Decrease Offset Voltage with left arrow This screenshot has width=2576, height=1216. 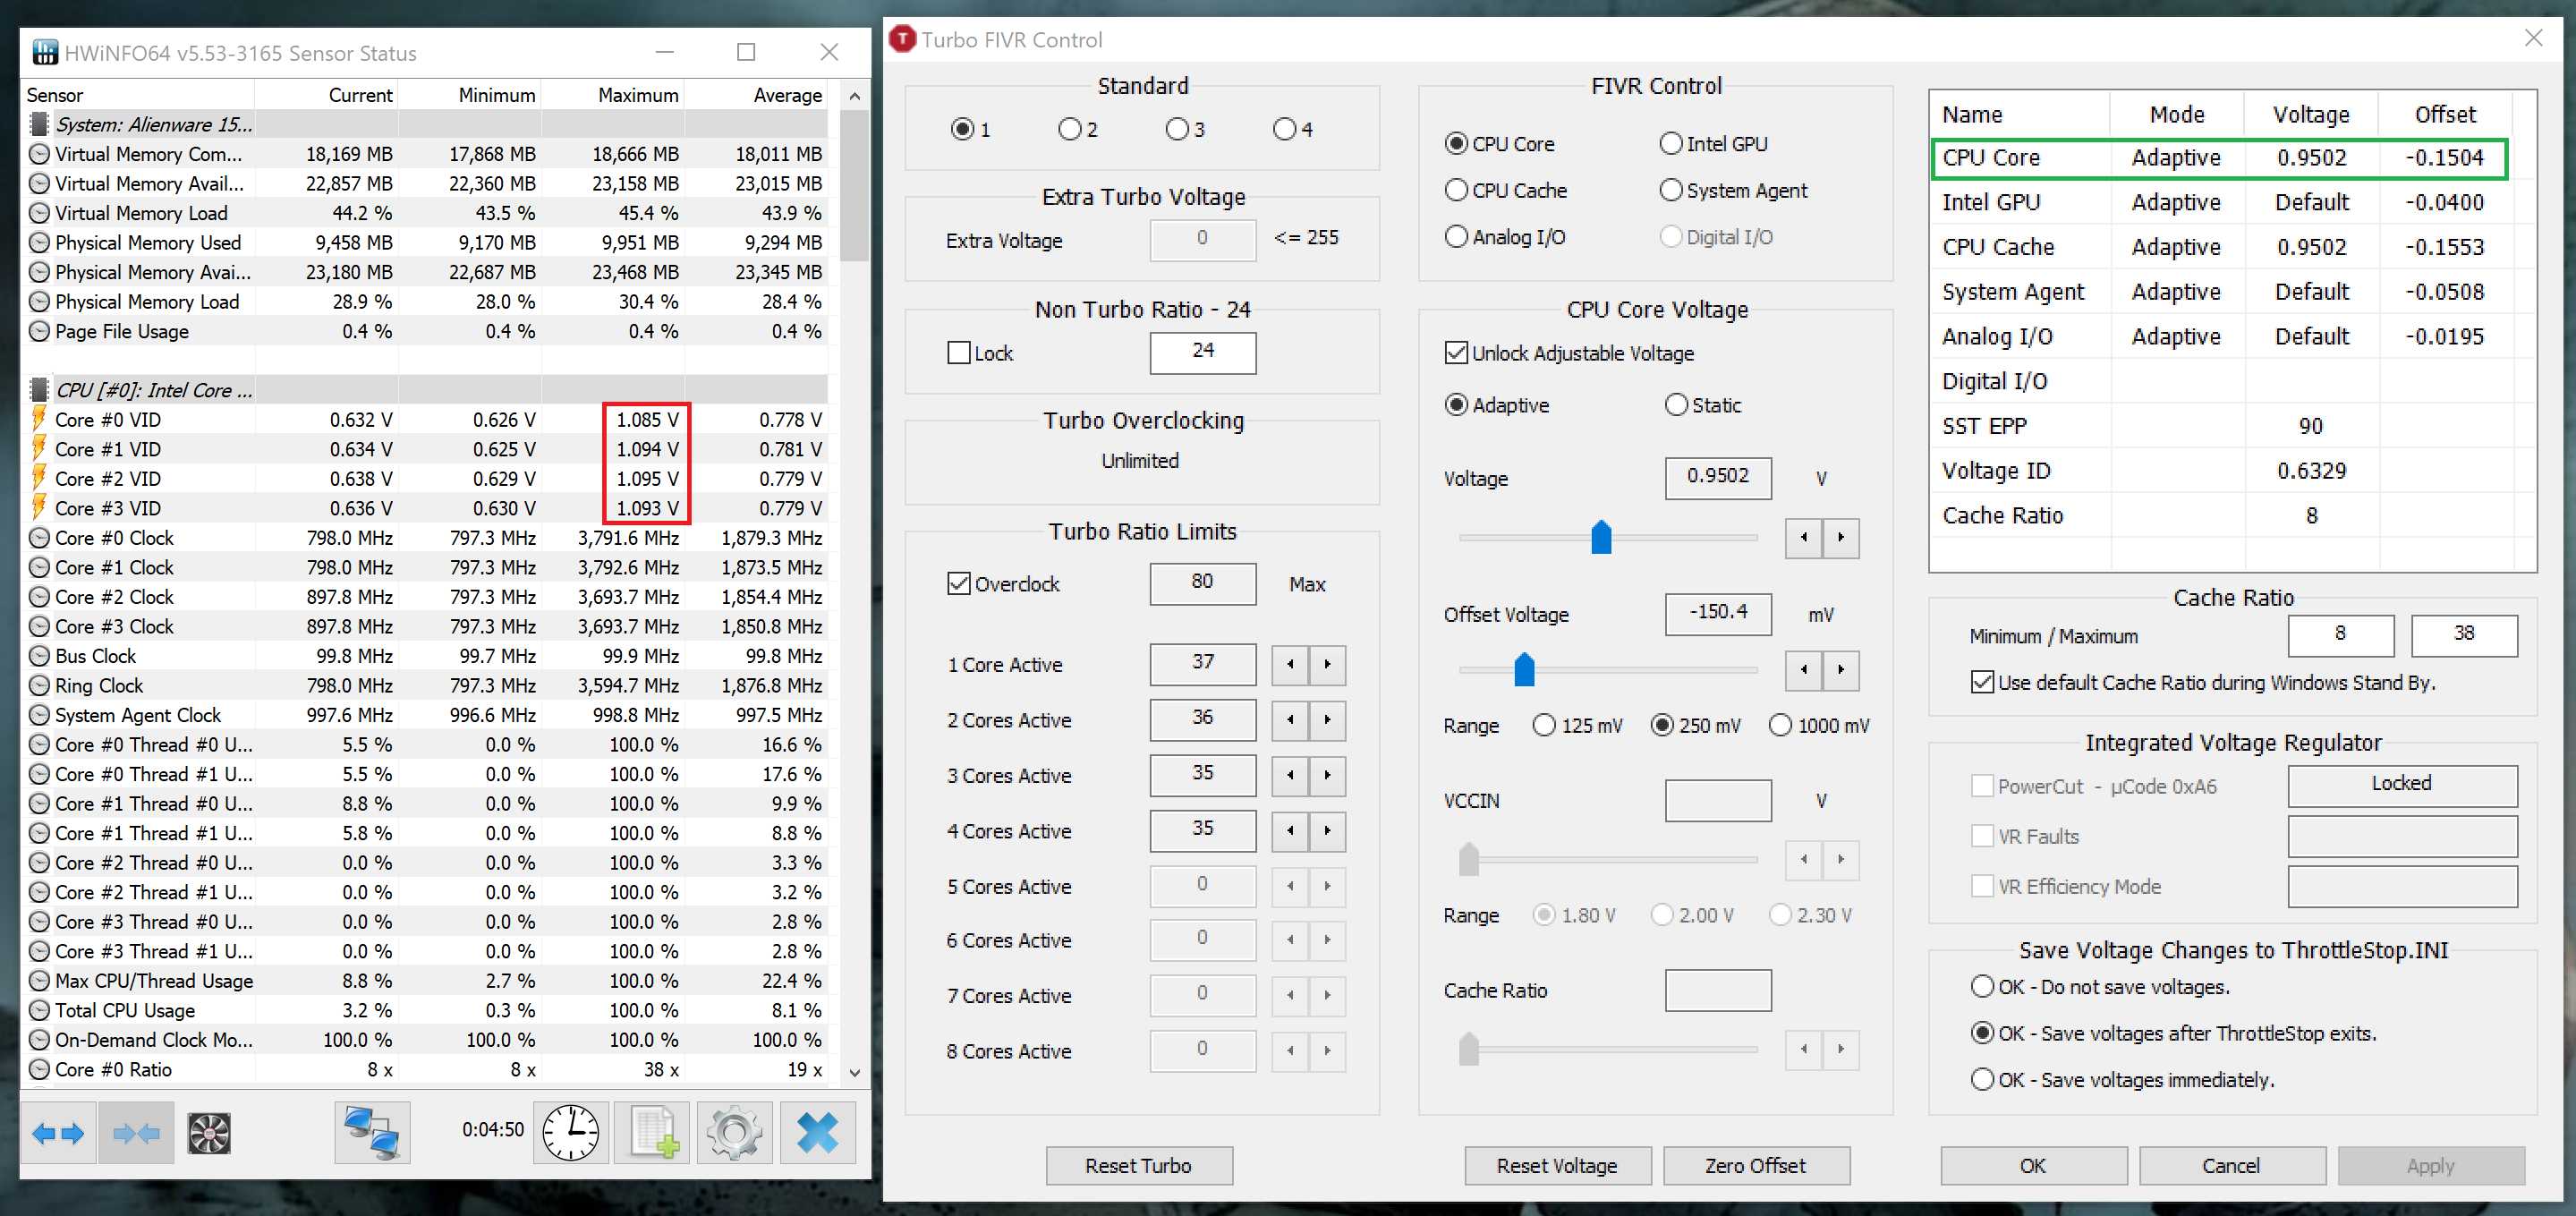pyautogui.click(x=1803, y=669)
